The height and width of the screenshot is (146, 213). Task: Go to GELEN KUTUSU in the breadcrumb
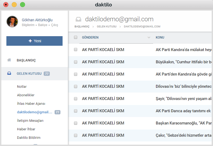[107, 26]
